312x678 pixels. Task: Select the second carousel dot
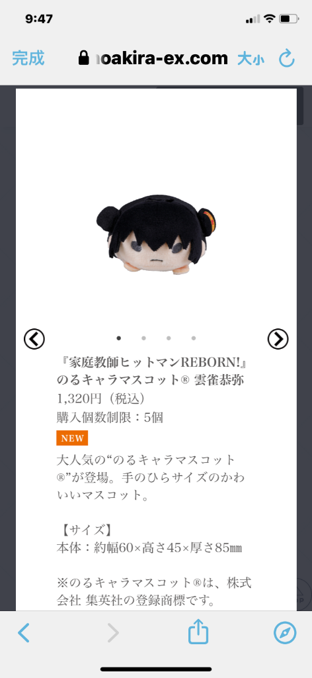coord(143,338)
